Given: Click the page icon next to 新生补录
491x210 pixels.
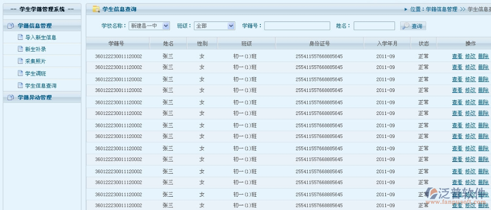Looking at the screenshot, I should [20, 49].
